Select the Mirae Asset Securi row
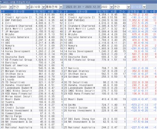The height and width of the screenshot is (129, 157). tap(32, 97)
